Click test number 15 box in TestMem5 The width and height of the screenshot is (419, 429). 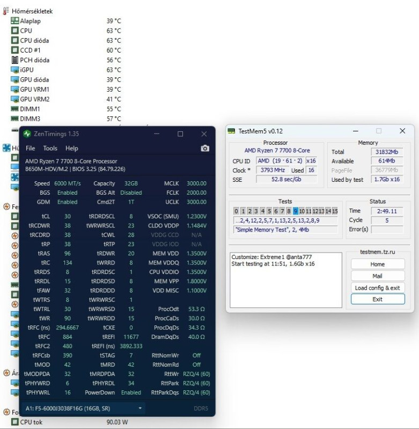335,211
